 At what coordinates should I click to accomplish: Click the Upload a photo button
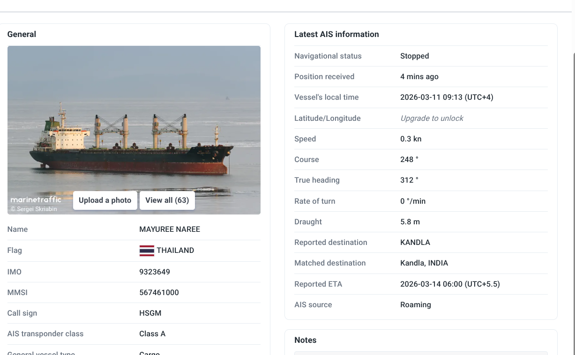(x=105, y=200)
